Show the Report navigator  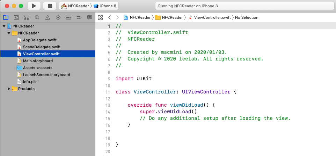[x=89, y=17]
